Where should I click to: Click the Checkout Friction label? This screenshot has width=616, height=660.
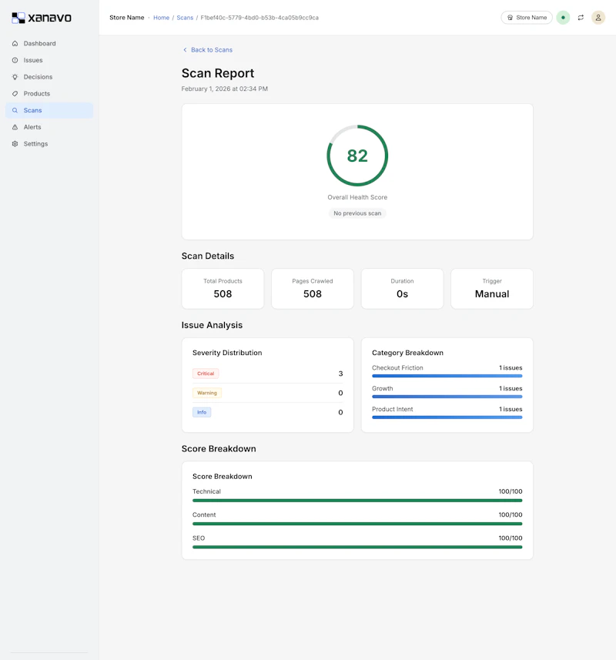pos(397,367)
